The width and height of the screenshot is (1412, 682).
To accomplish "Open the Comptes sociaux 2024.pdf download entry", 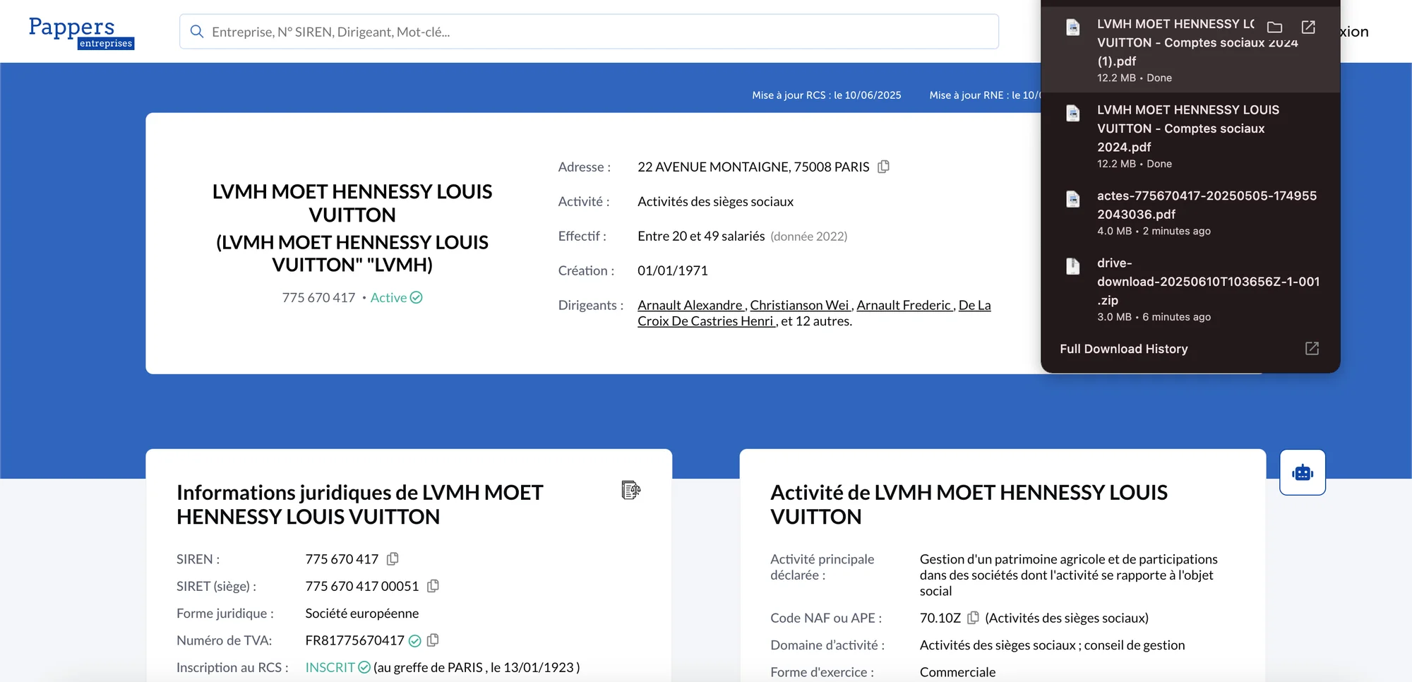I will point(1190,136).
